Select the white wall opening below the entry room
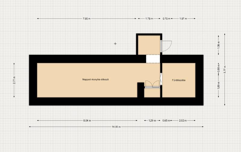 [x=152, y=59]
